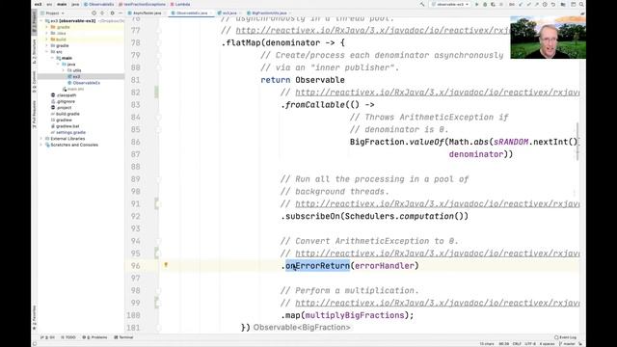Click the UTF-8 encoding status entry
This screenshot has width=617, height=347.
(x=530, y=344)
